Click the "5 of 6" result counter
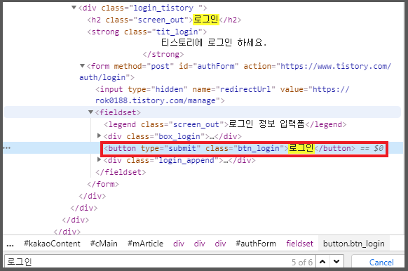The height and width of the screenshot is (271, 408). click(x=302, y=262)
